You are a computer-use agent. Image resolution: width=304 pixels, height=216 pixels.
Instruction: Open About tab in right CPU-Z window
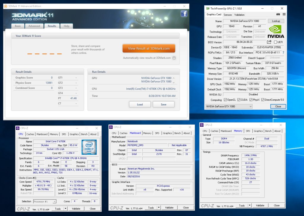tap(277, 131)
